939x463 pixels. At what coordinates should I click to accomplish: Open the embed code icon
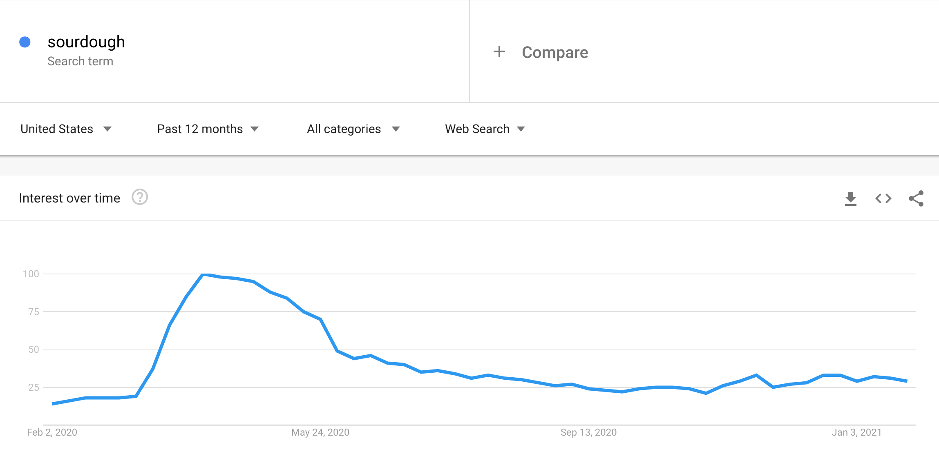click(x=883, y=198)
